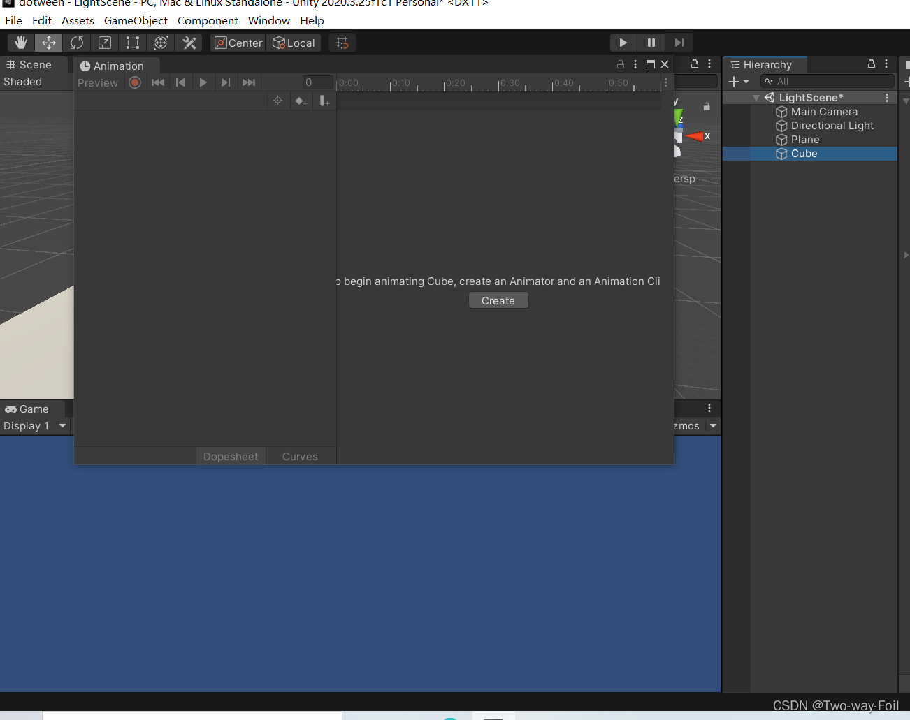
Task: Open the Game panel options menu
Action: pyautogui.click(x=709, y=408)
